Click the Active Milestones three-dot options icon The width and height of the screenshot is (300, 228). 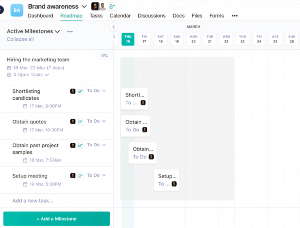[70, 32]
